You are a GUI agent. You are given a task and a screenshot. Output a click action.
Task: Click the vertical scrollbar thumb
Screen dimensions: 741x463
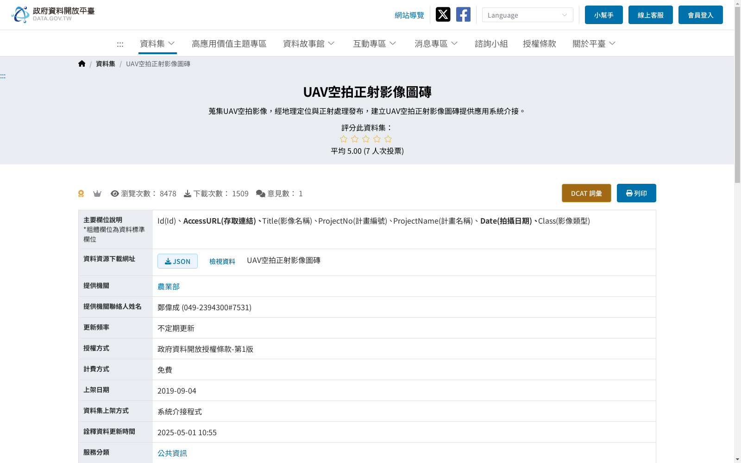pos(738,95)
